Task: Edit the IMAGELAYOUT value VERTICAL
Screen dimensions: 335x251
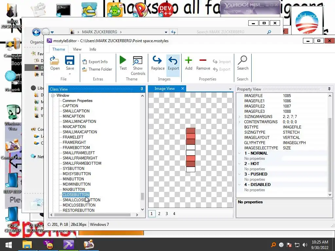Action: [291, 138]
